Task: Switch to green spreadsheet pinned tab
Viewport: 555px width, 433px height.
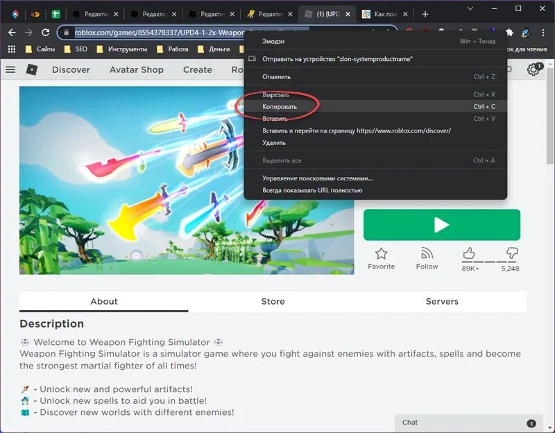Action: tap(55, 14)
